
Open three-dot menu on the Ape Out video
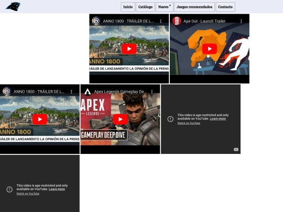click(241, 21)
